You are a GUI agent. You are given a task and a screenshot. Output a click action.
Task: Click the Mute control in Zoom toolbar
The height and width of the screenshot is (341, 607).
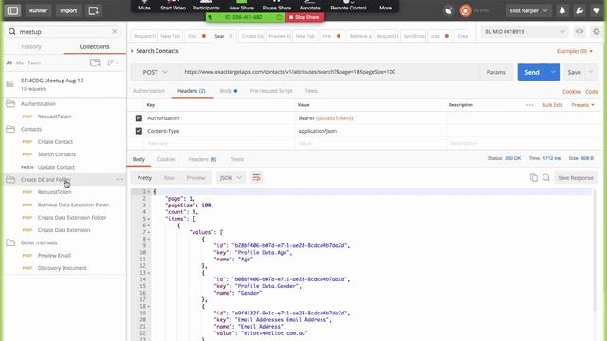pos(144,6)
